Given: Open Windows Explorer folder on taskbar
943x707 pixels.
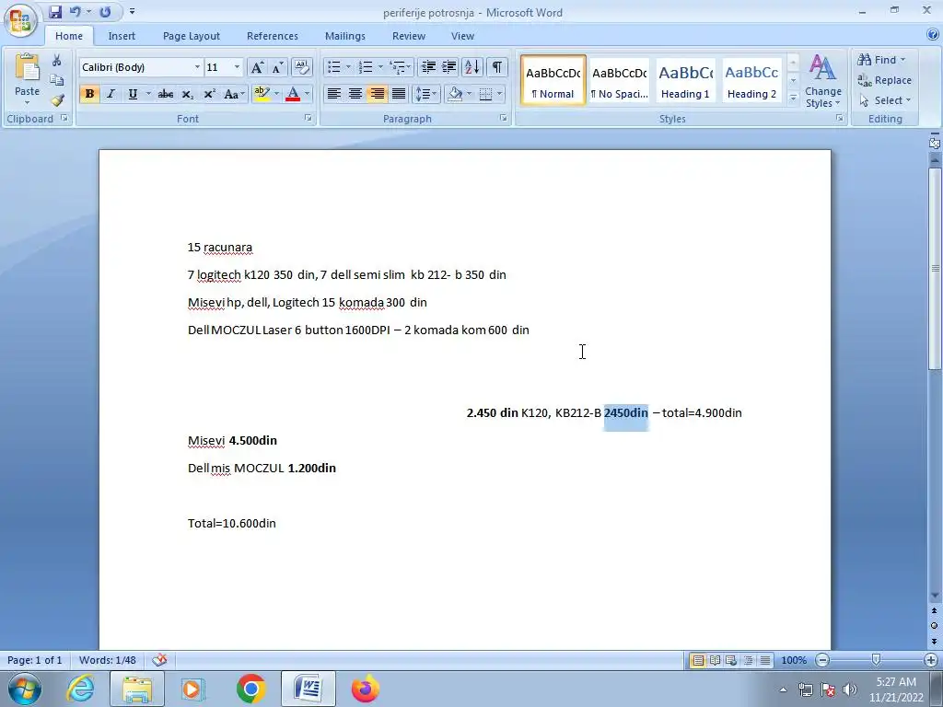Looking at the screenshot, I should point(137,689).
